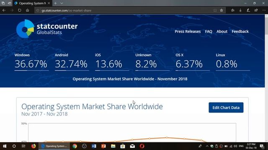Viewport: 268px width, 150px height.
Task: Open a new tab with plus
Action: [x=55, y=3]
